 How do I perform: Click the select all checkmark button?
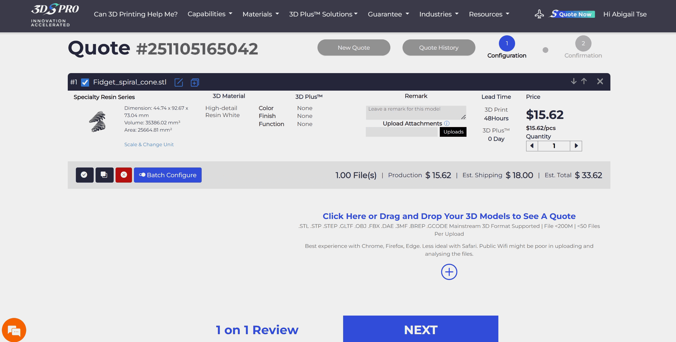point(84,175)
